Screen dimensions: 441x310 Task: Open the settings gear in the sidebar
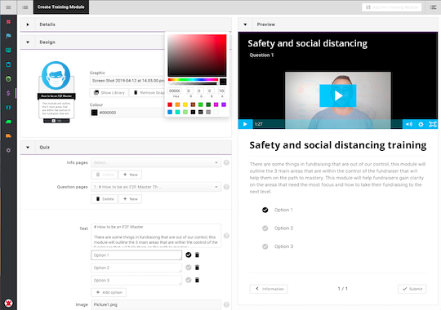point(8,150)
